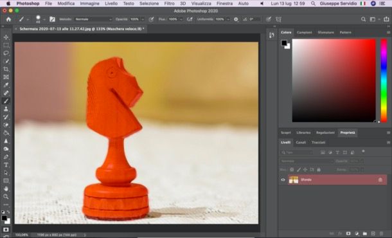Viewport: 392px width, 238px height.
Task: Click the search magnifier in options bar
Action: tap(363, 19)
